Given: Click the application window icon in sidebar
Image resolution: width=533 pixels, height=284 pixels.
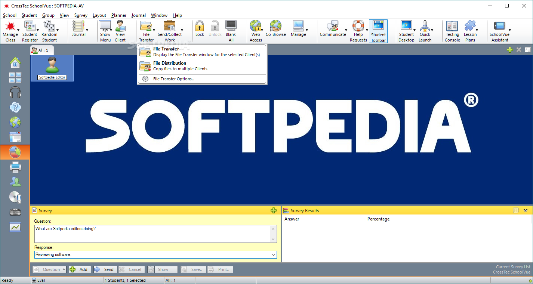Looking at the screenshot, I should 15,137.
